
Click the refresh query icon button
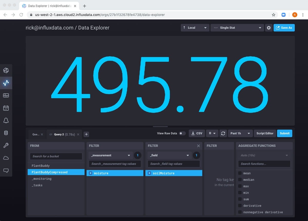tap(223, 133)
